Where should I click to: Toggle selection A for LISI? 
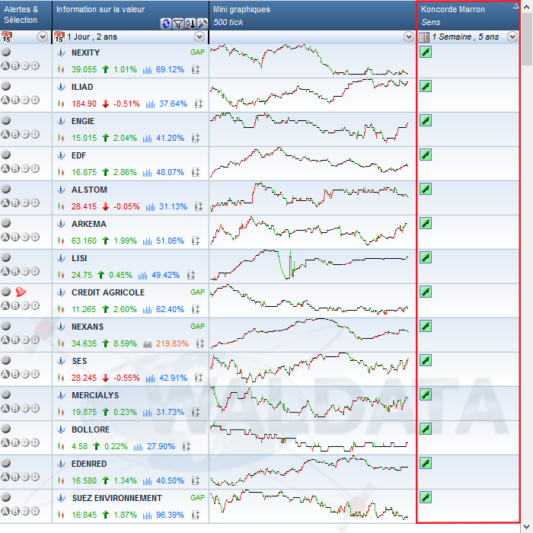[x=5, y=272]
